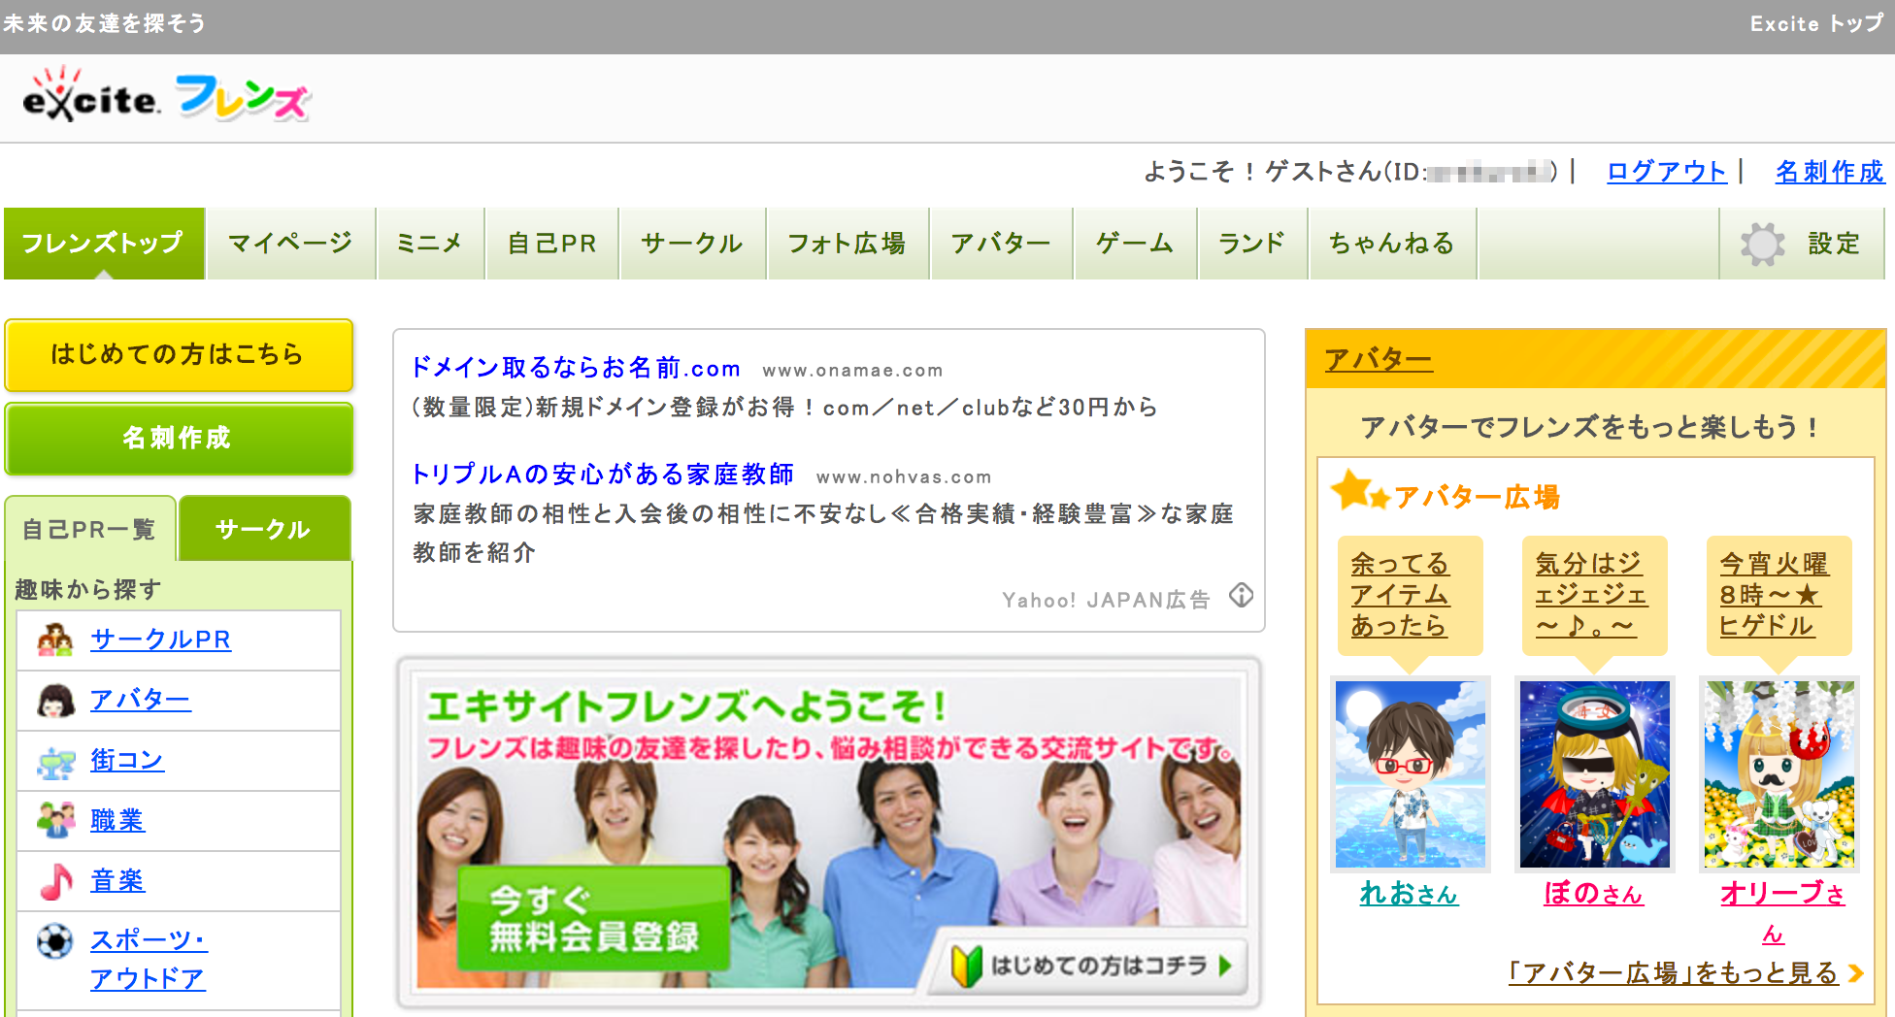Click the ログアウト link

1666,172
